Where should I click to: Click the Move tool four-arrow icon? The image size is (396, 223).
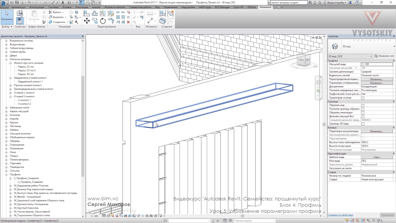[x=87, y=21]
